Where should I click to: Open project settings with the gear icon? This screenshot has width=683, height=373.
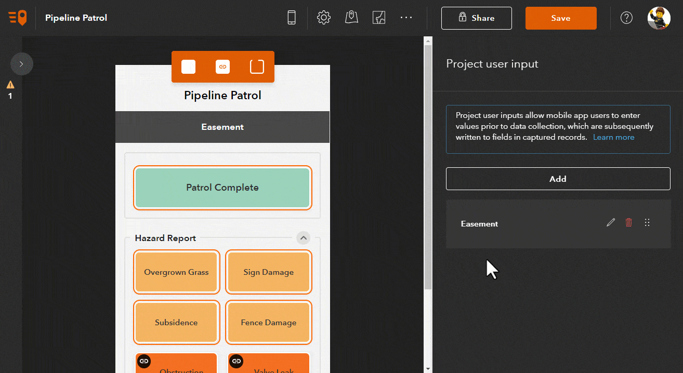tap(323, 17)
